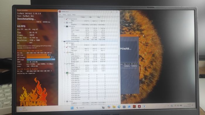Click the Currents section icon
Image resolution: width=205 pixels, height=115 pixels.
[x=67, y=64]
